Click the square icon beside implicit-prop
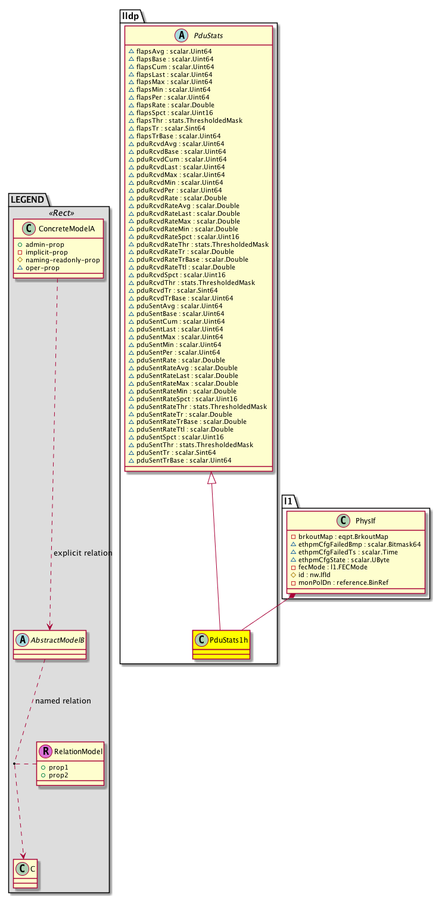442x899 pixels. click(x=20, y=252)
